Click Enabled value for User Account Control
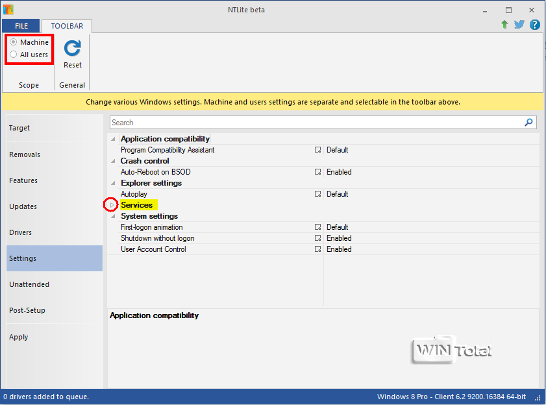Screen dimensions: 546x405 339,249
